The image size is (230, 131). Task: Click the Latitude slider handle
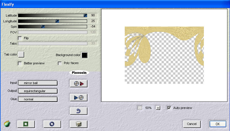(85, 15)
